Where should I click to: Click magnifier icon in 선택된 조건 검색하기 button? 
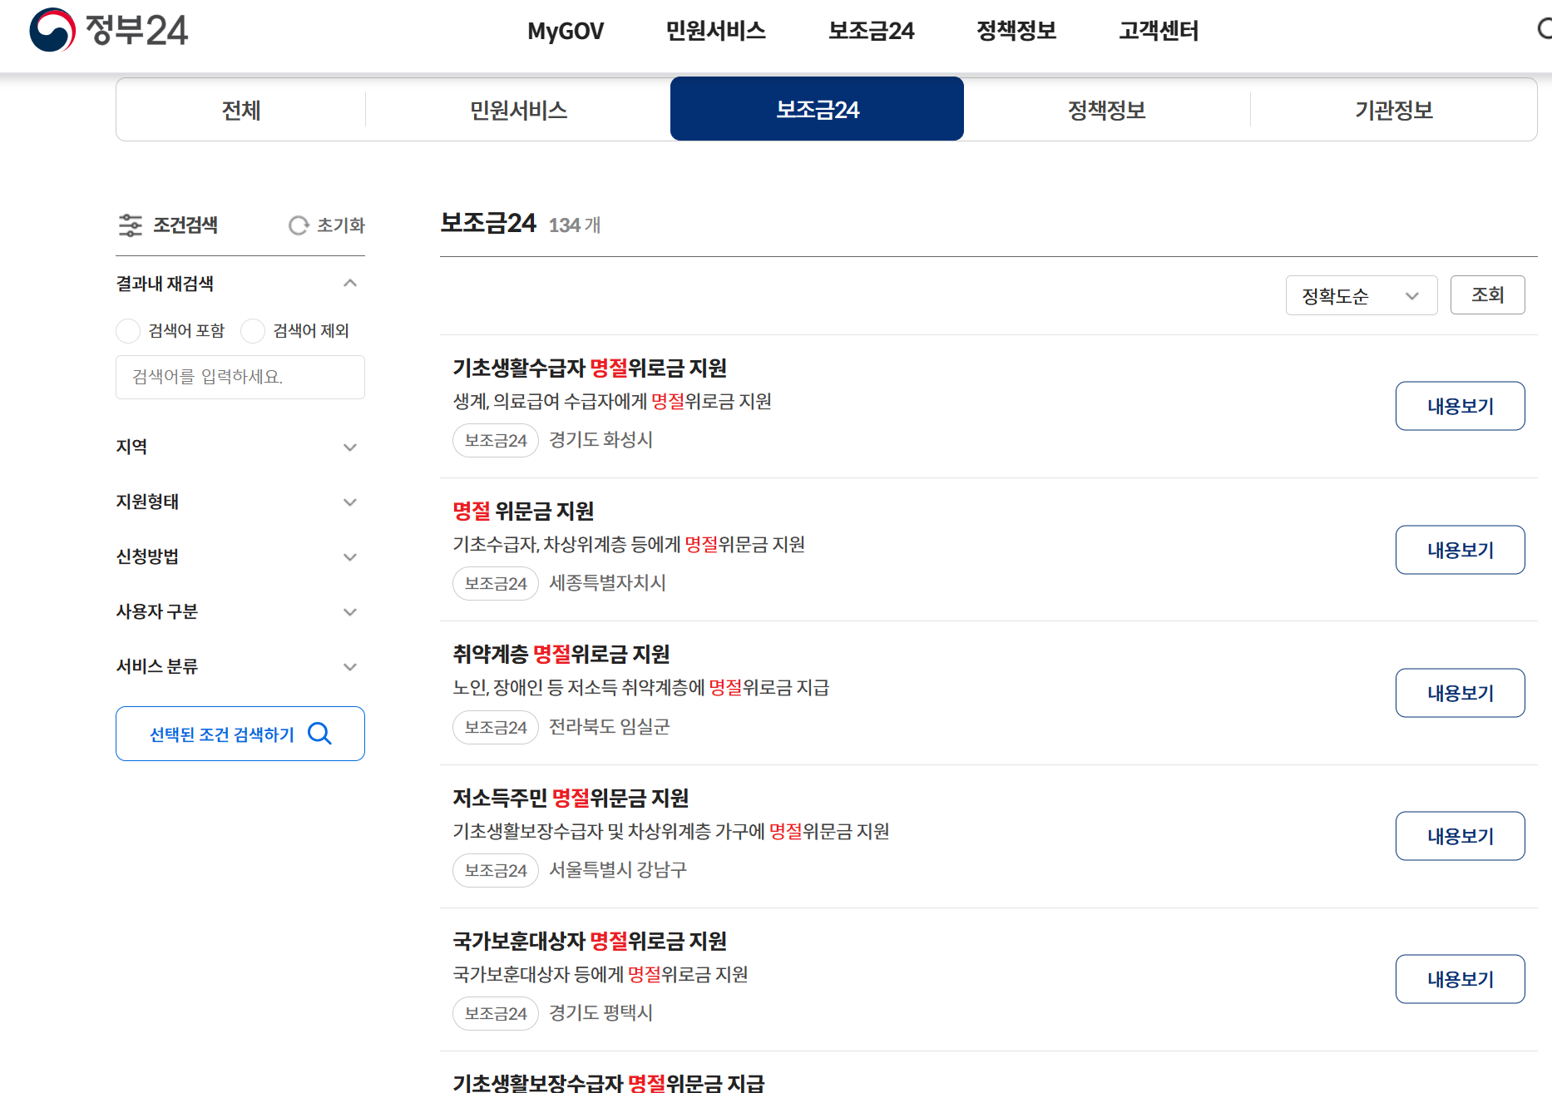pos(320,734)
